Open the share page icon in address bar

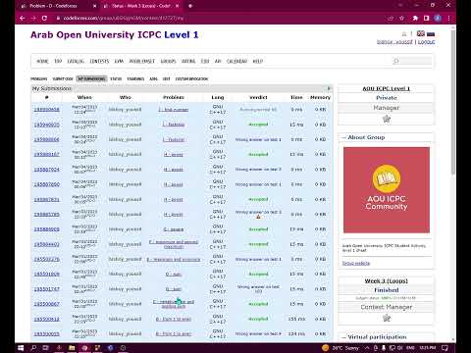tap(391, 19)
